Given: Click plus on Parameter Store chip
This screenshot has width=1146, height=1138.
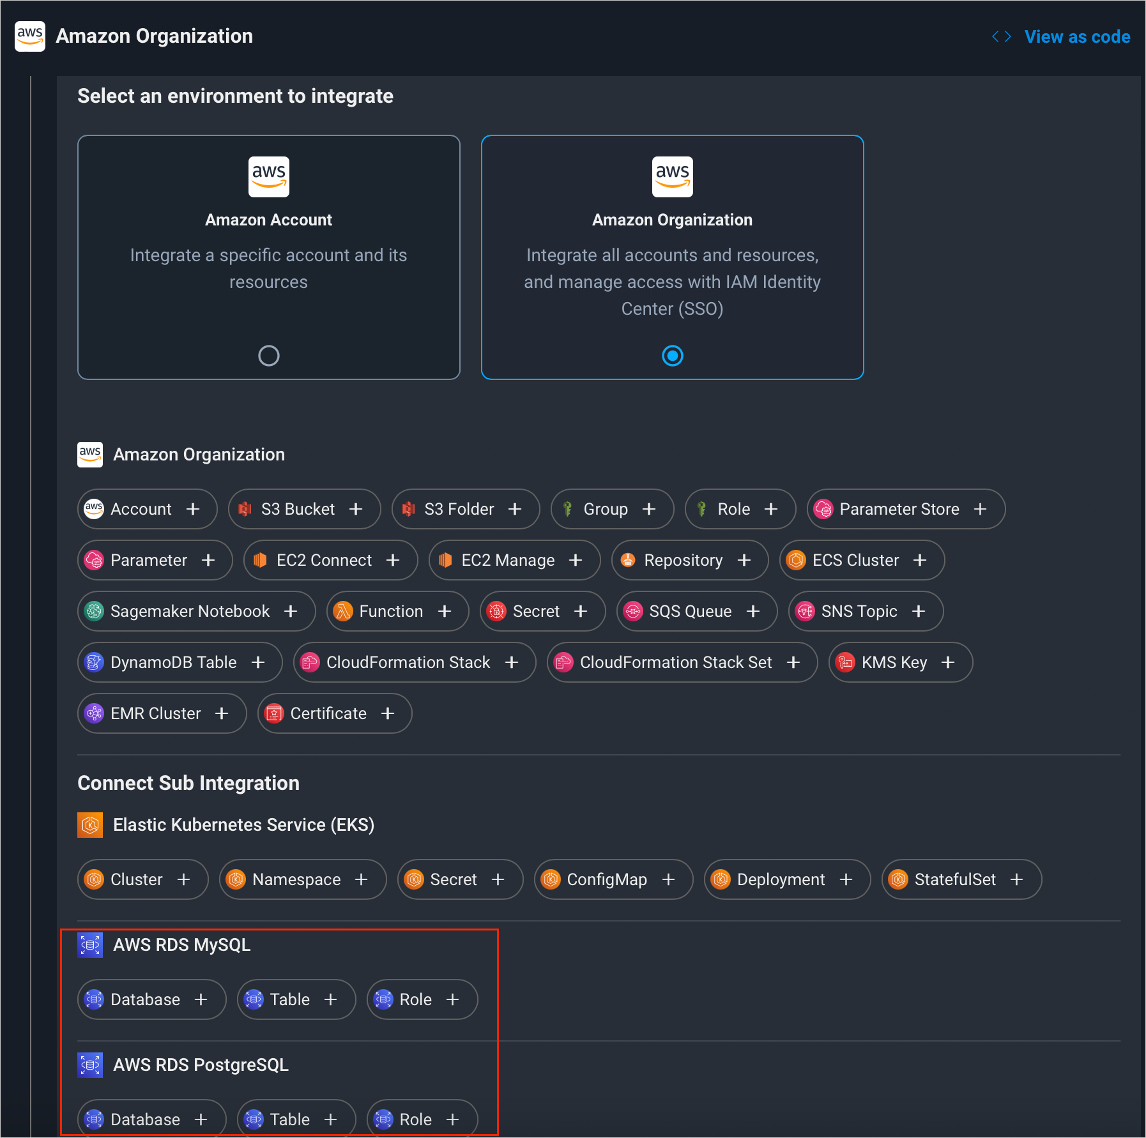Looking at the screenshot, I should [980, 509].
